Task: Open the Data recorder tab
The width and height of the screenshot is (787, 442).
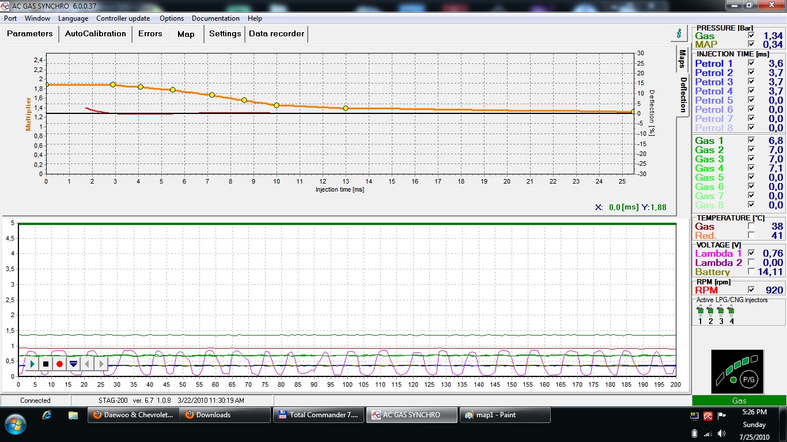Action: tap(277, 34)
